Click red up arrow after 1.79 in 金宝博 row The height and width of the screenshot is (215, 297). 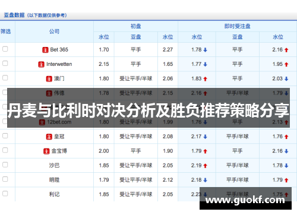coord(206,151)
